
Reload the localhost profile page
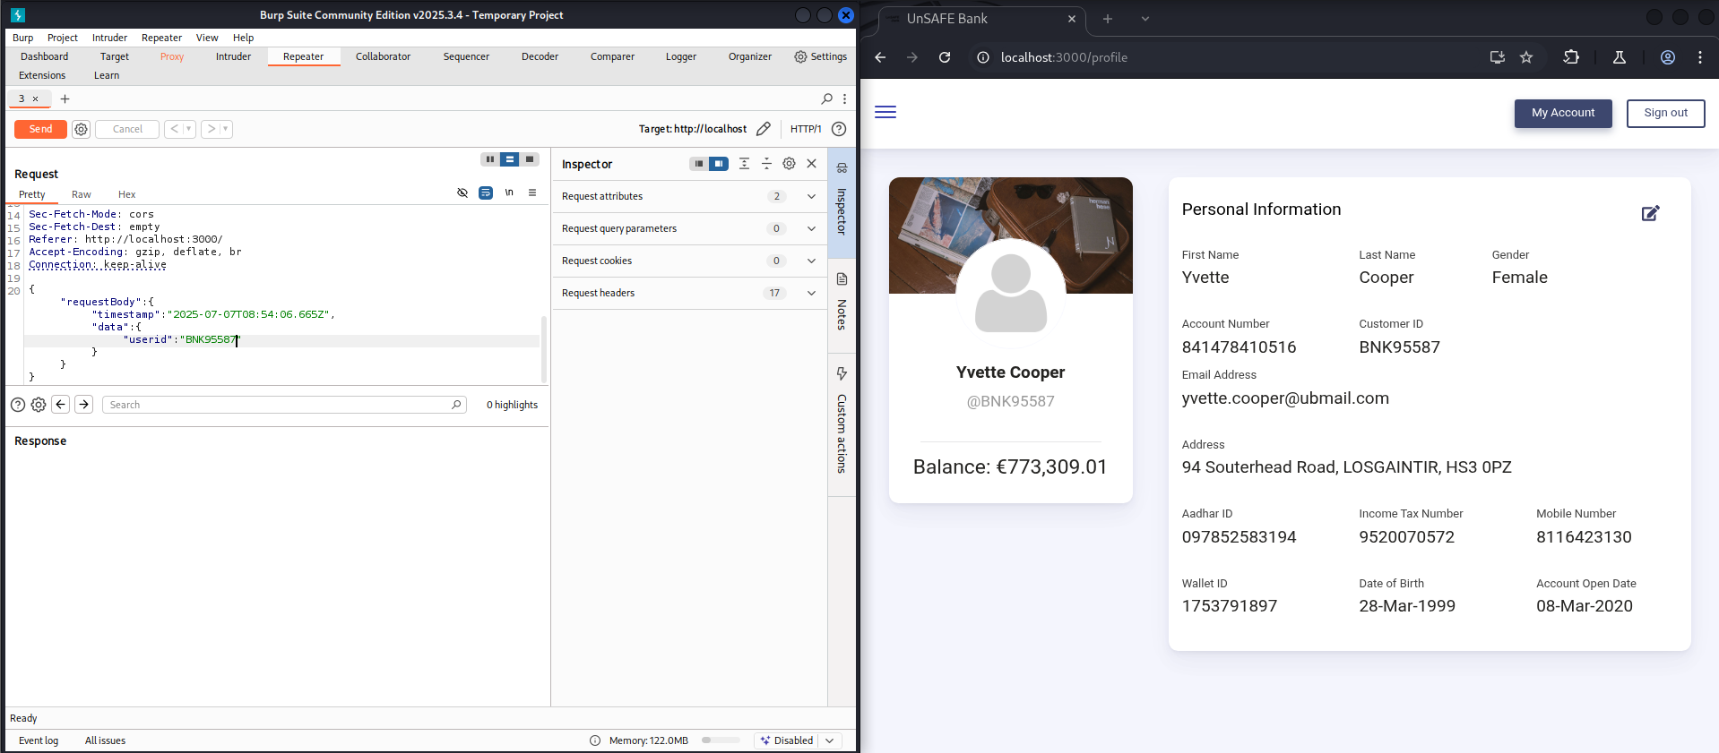click(x=944, y=57)
